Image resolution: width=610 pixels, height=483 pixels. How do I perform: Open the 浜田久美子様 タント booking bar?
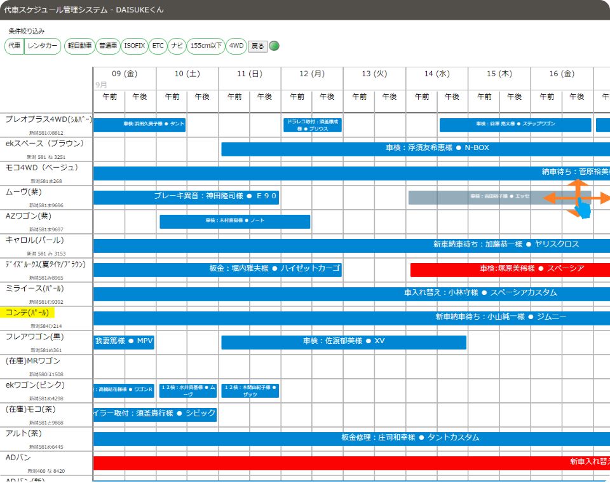tap(139, 125)
